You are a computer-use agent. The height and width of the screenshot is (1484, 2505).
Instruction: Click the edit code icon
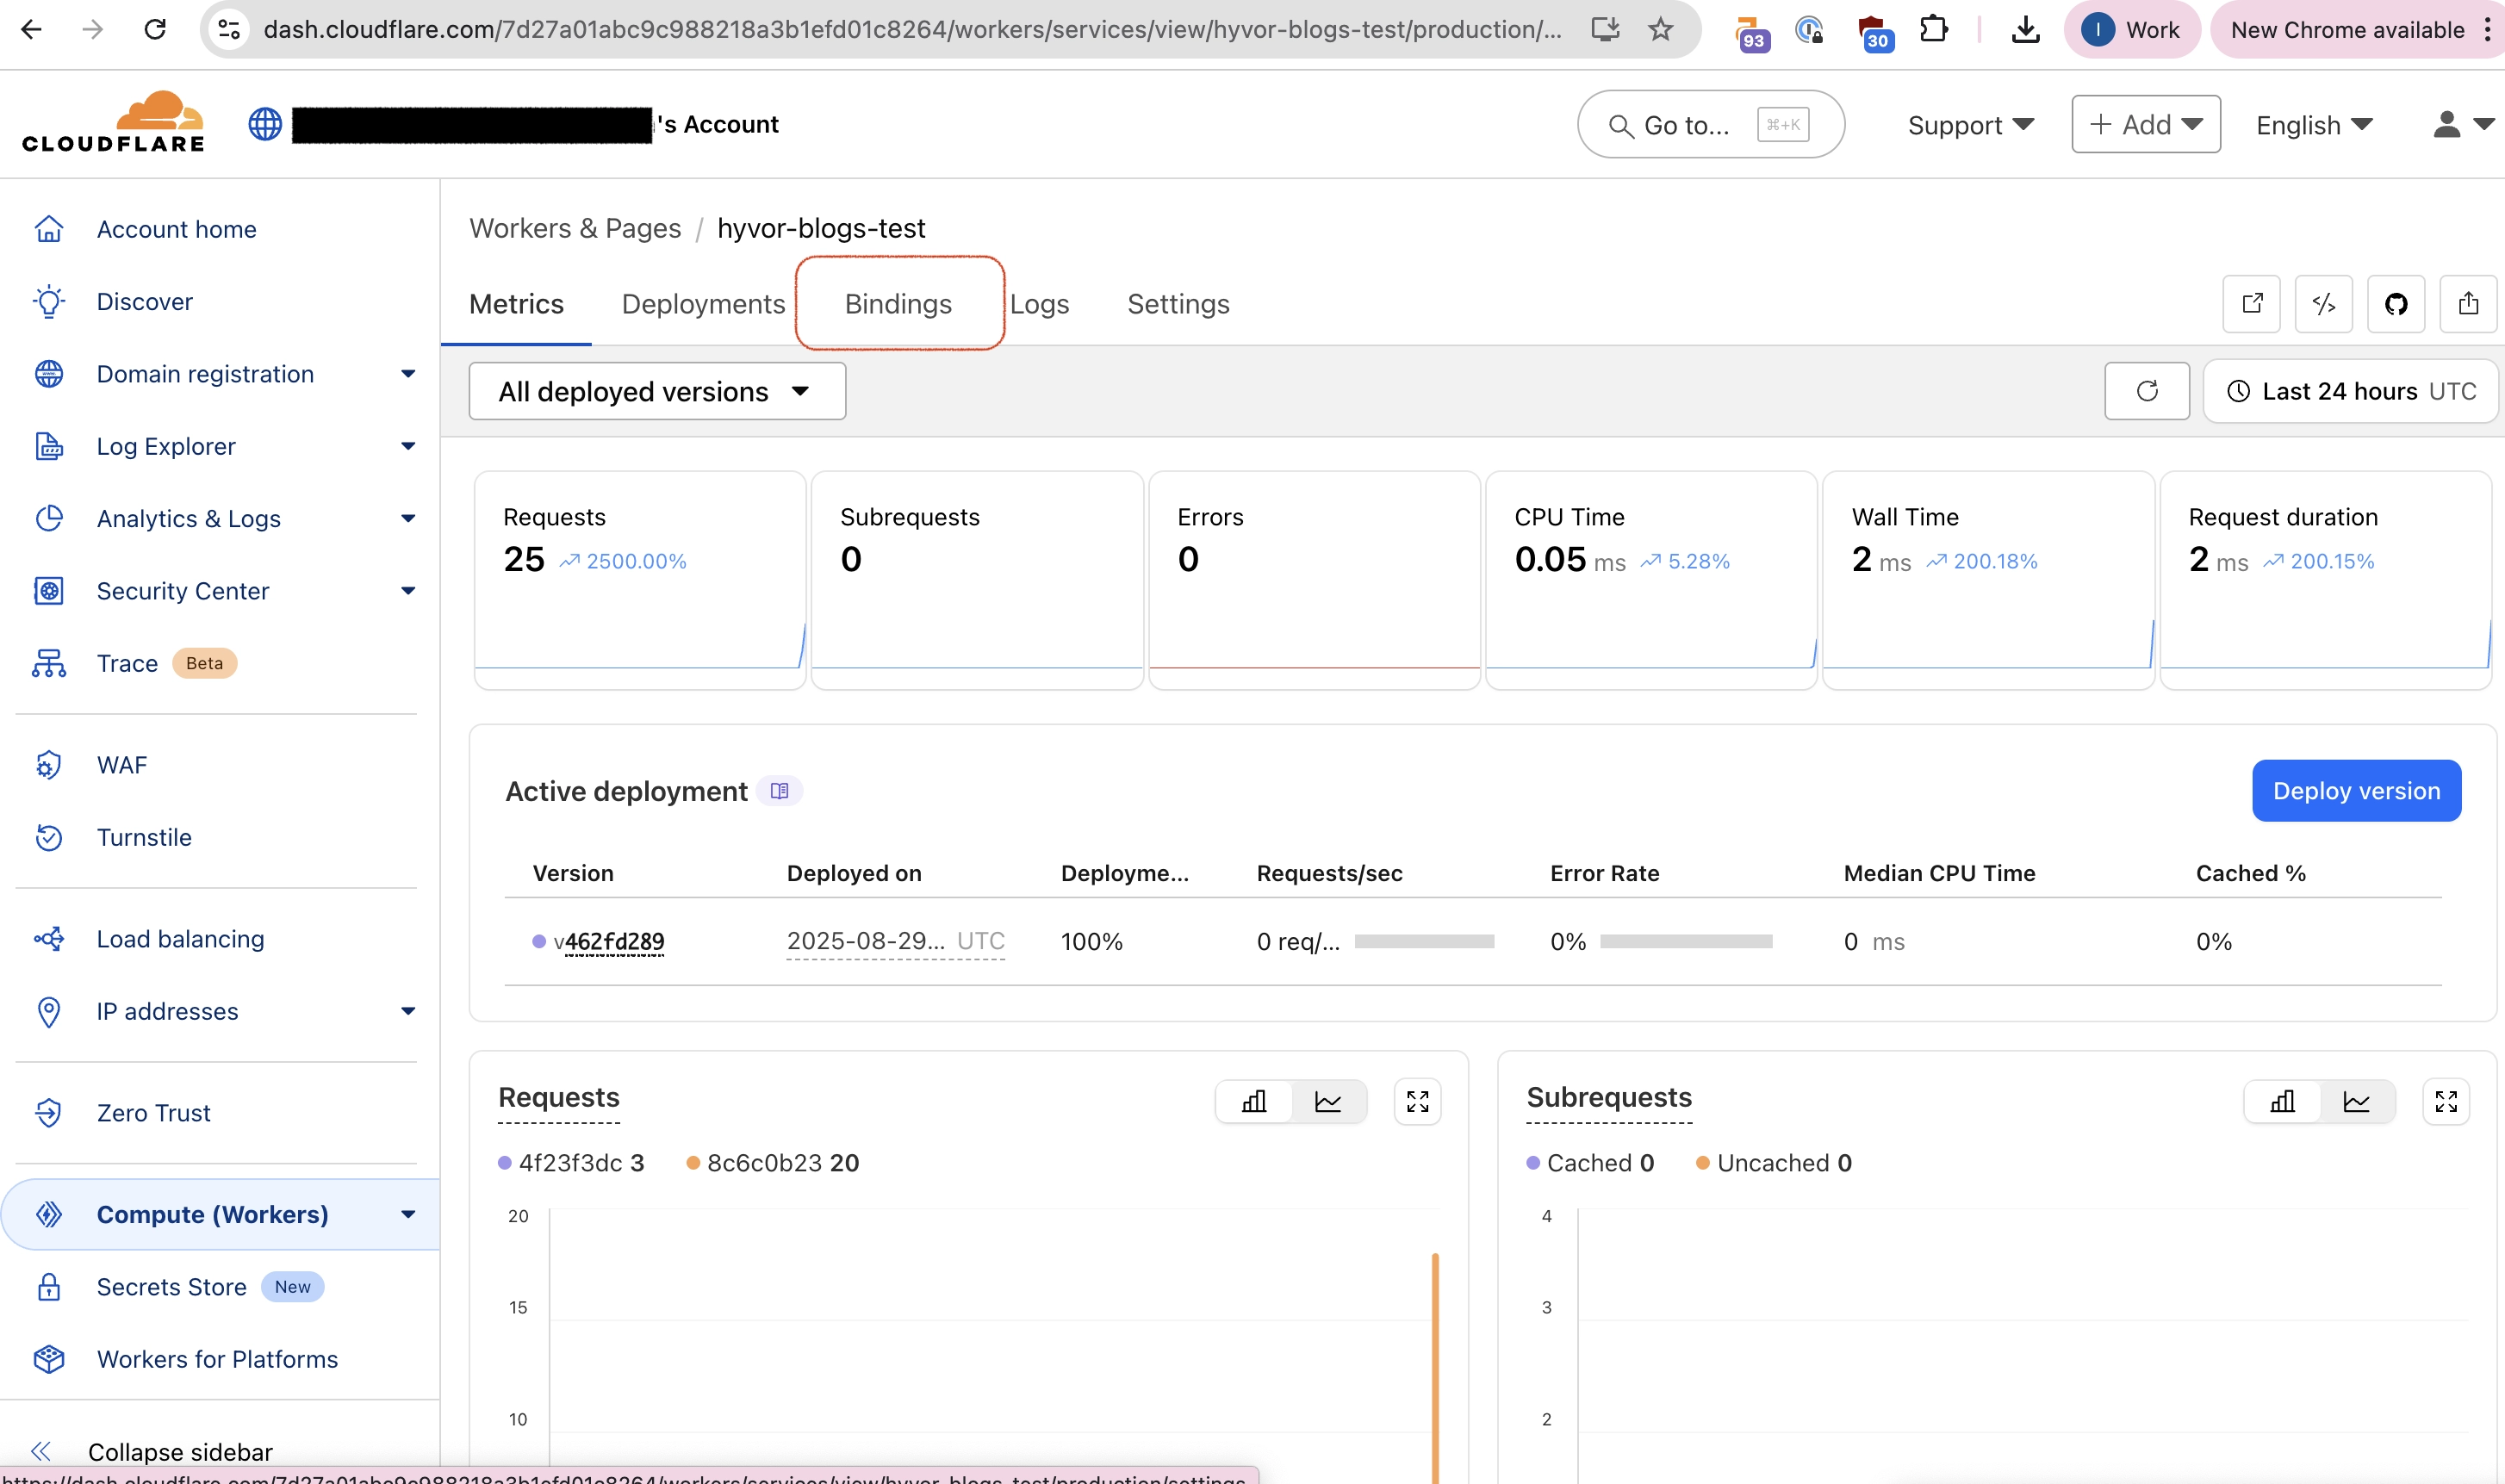2323,303
